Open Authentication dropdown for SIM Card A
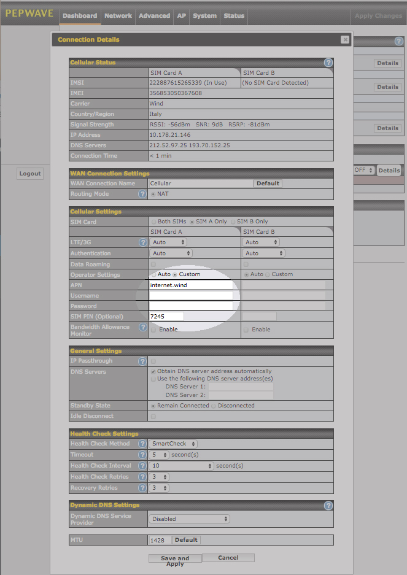Screen dimensions: 407x575 coord(171,253)
